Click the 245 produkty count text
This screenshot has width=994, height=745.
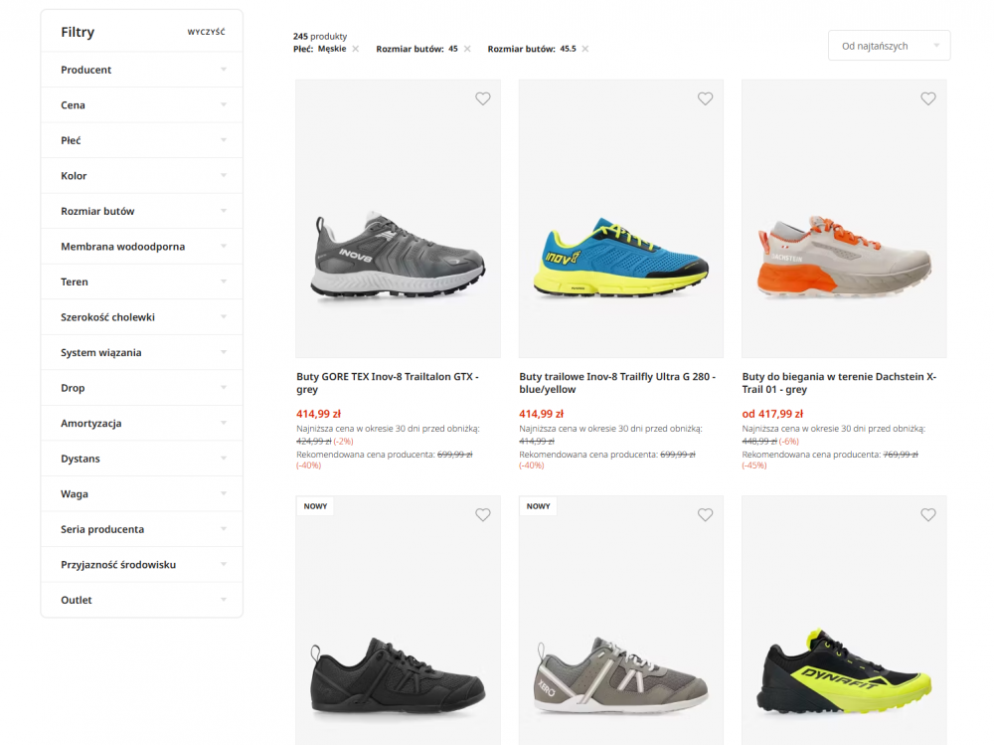tap(319, 36)
